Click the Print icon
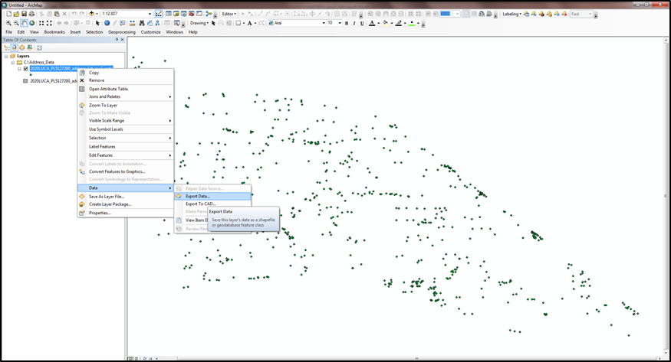This screenshot has width=671, height=362. point(31,14)
